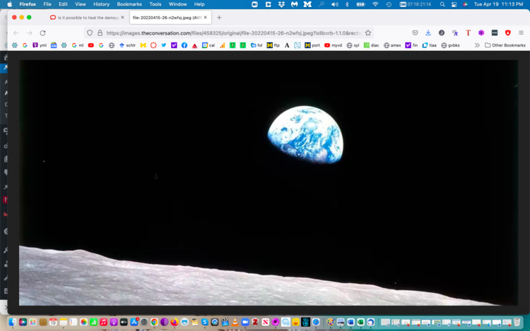Open the 'amex' bookmark

[392, 45]
